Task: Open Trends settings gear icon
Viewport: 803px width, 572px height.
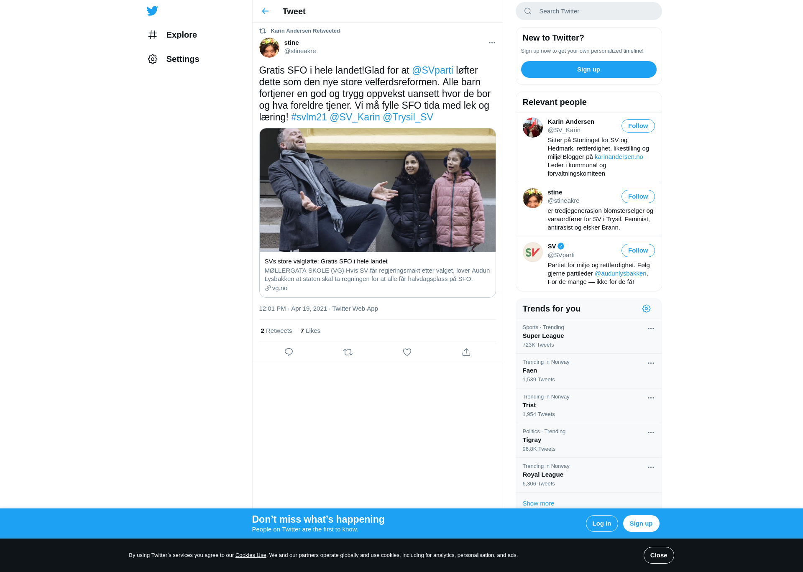Action: tap(646, 309)
